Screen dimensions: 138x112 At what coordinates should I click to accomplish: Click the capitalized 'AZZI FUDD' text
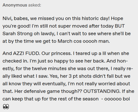click(26, 53)
